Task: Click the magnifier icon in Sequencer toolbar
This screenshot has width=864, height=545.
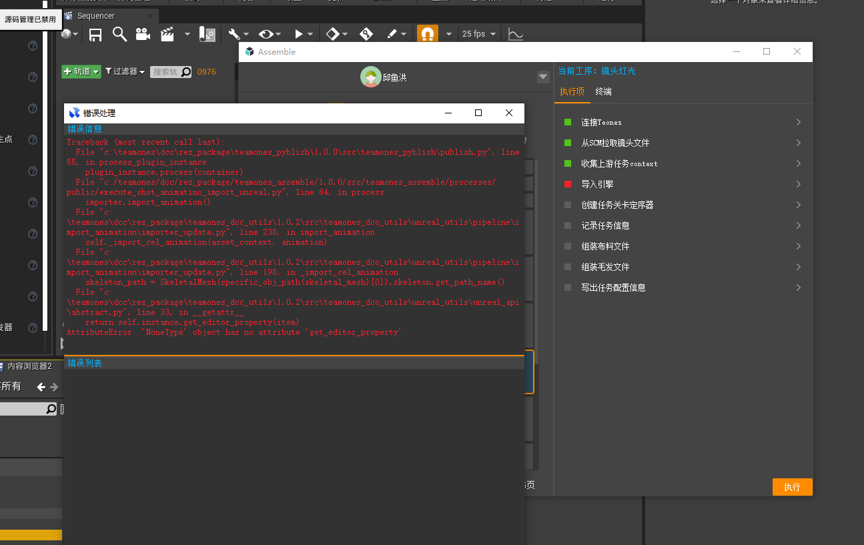Action: click(119, 35)
